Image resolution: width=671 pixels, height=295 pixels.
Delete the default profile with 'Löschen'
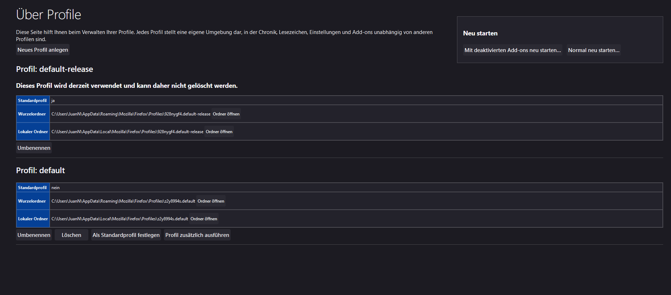(71, 235)
